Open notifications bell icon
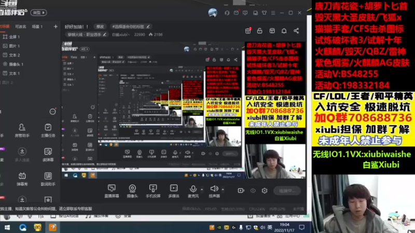 284,31
